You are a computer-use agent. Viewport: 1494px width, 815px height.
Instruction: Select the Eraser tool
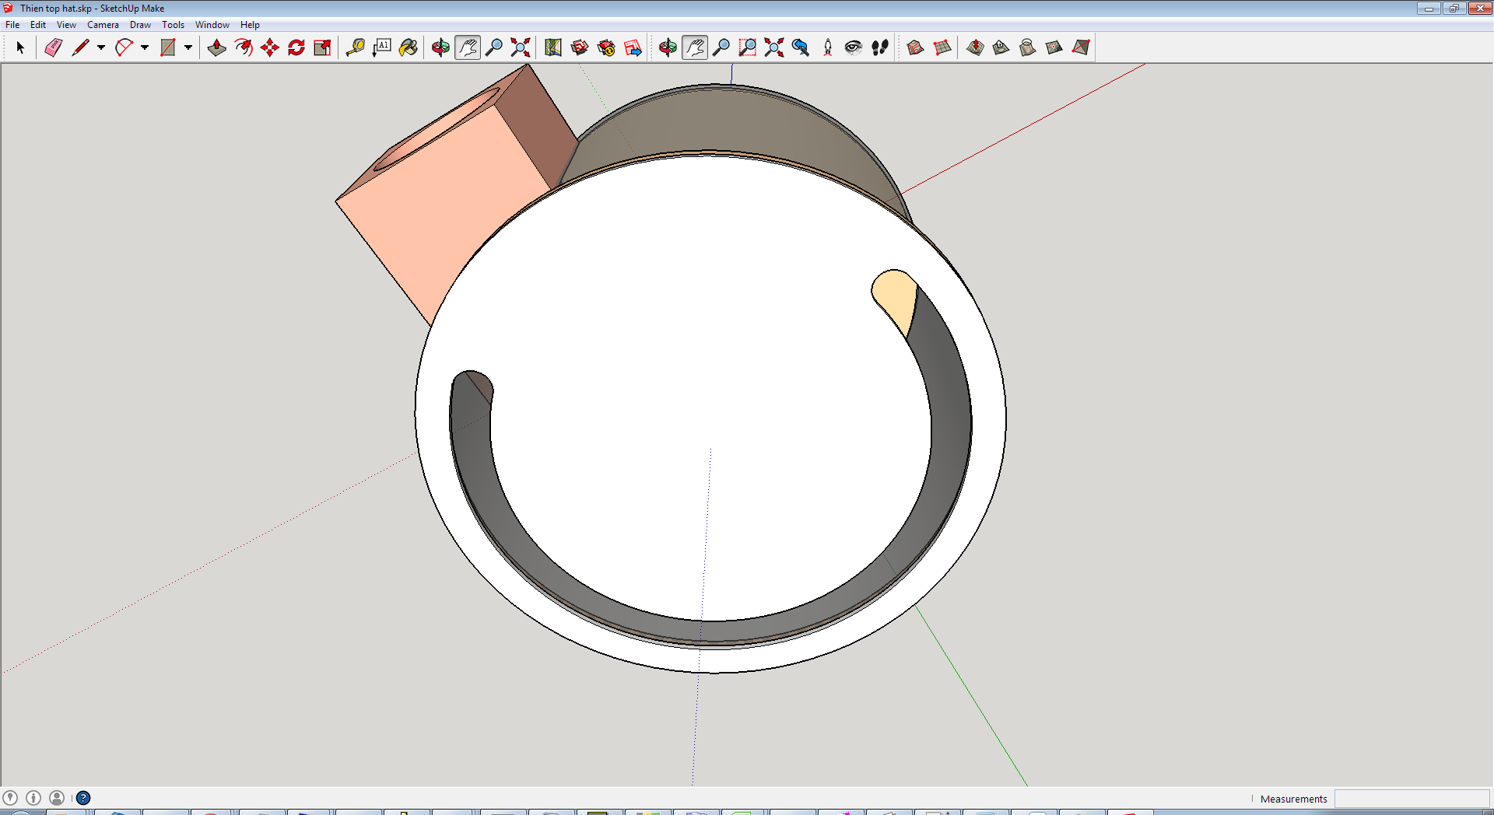click(53, 47)
